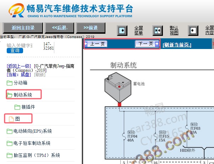Click the 保险丝F03 20A fuse label

[x=195, y=128]
